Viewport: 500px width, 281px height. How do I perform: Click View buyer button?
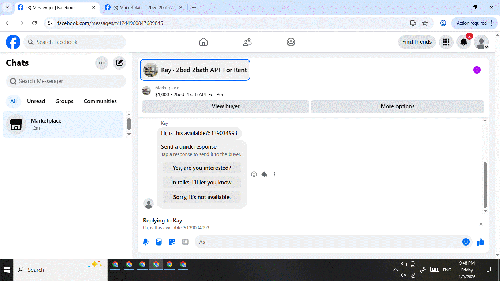click(225, 106)
